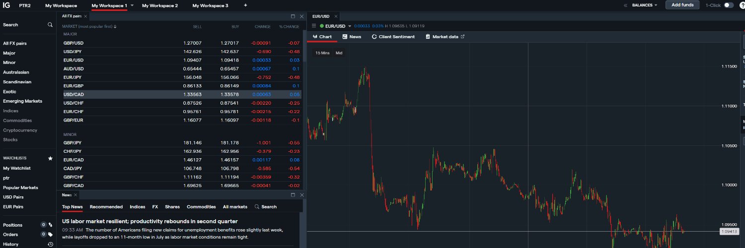Select Exotic in the sidebar
Image resolution: width=745 pixels, height=248 pixels.
click(x=9, y=92)
